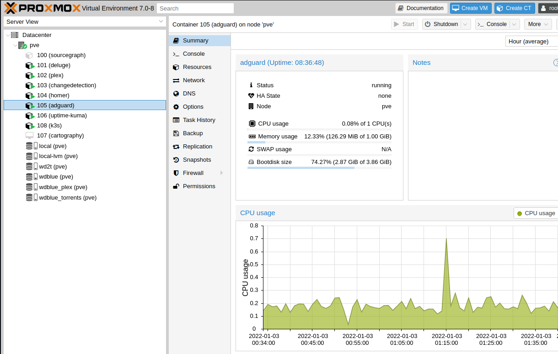Open the Server View dropdown
Image resolution: width=558 pixels, height=354 pixels.
click(85, 21)
